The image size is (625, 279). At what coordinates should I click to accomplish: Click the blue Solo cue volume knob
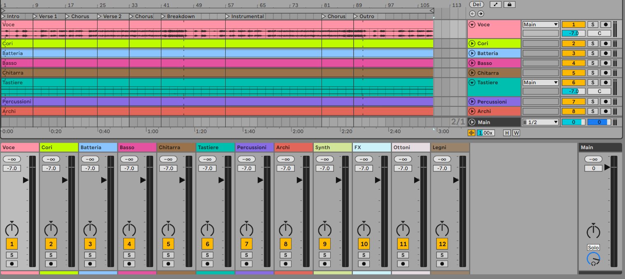click(593, 259)
